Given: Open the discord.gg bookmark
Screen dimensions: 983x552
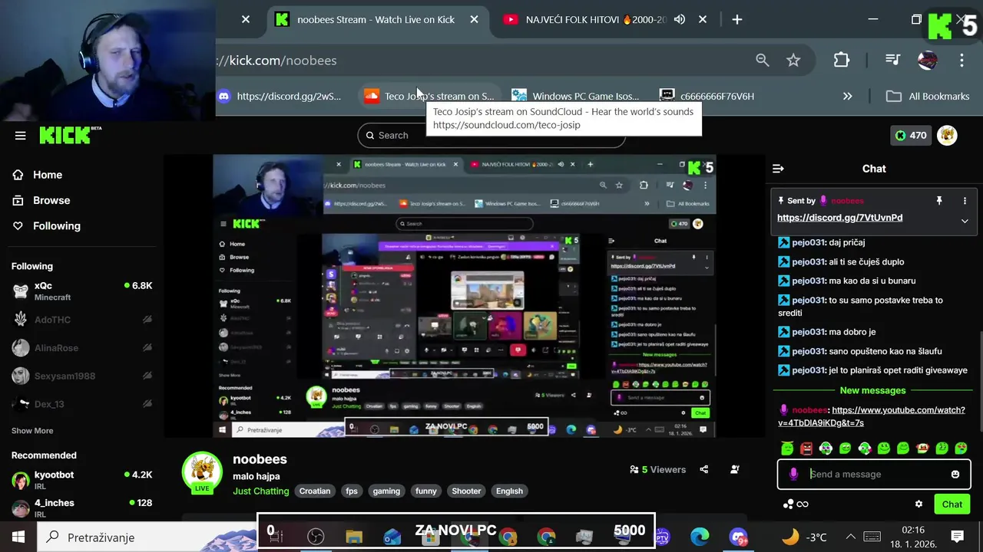Looking at the screenshot, I should (280, 97).
